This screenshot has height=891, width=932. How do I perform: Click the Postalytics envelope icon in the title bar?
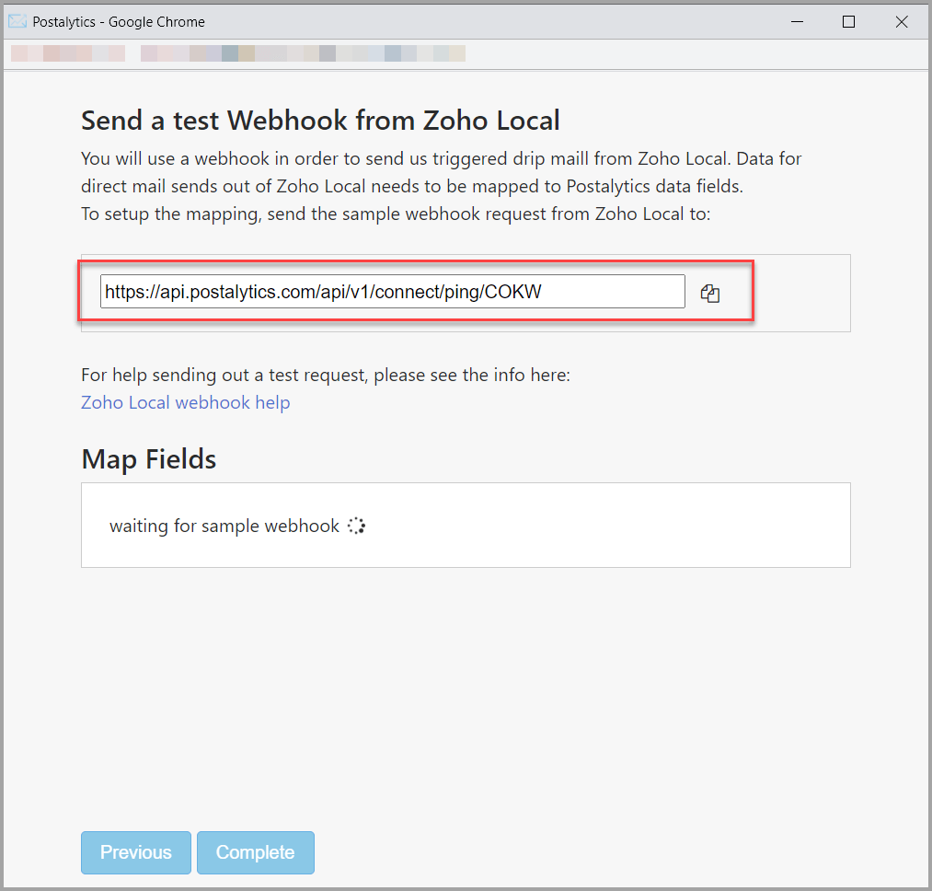tap(17, 21)
